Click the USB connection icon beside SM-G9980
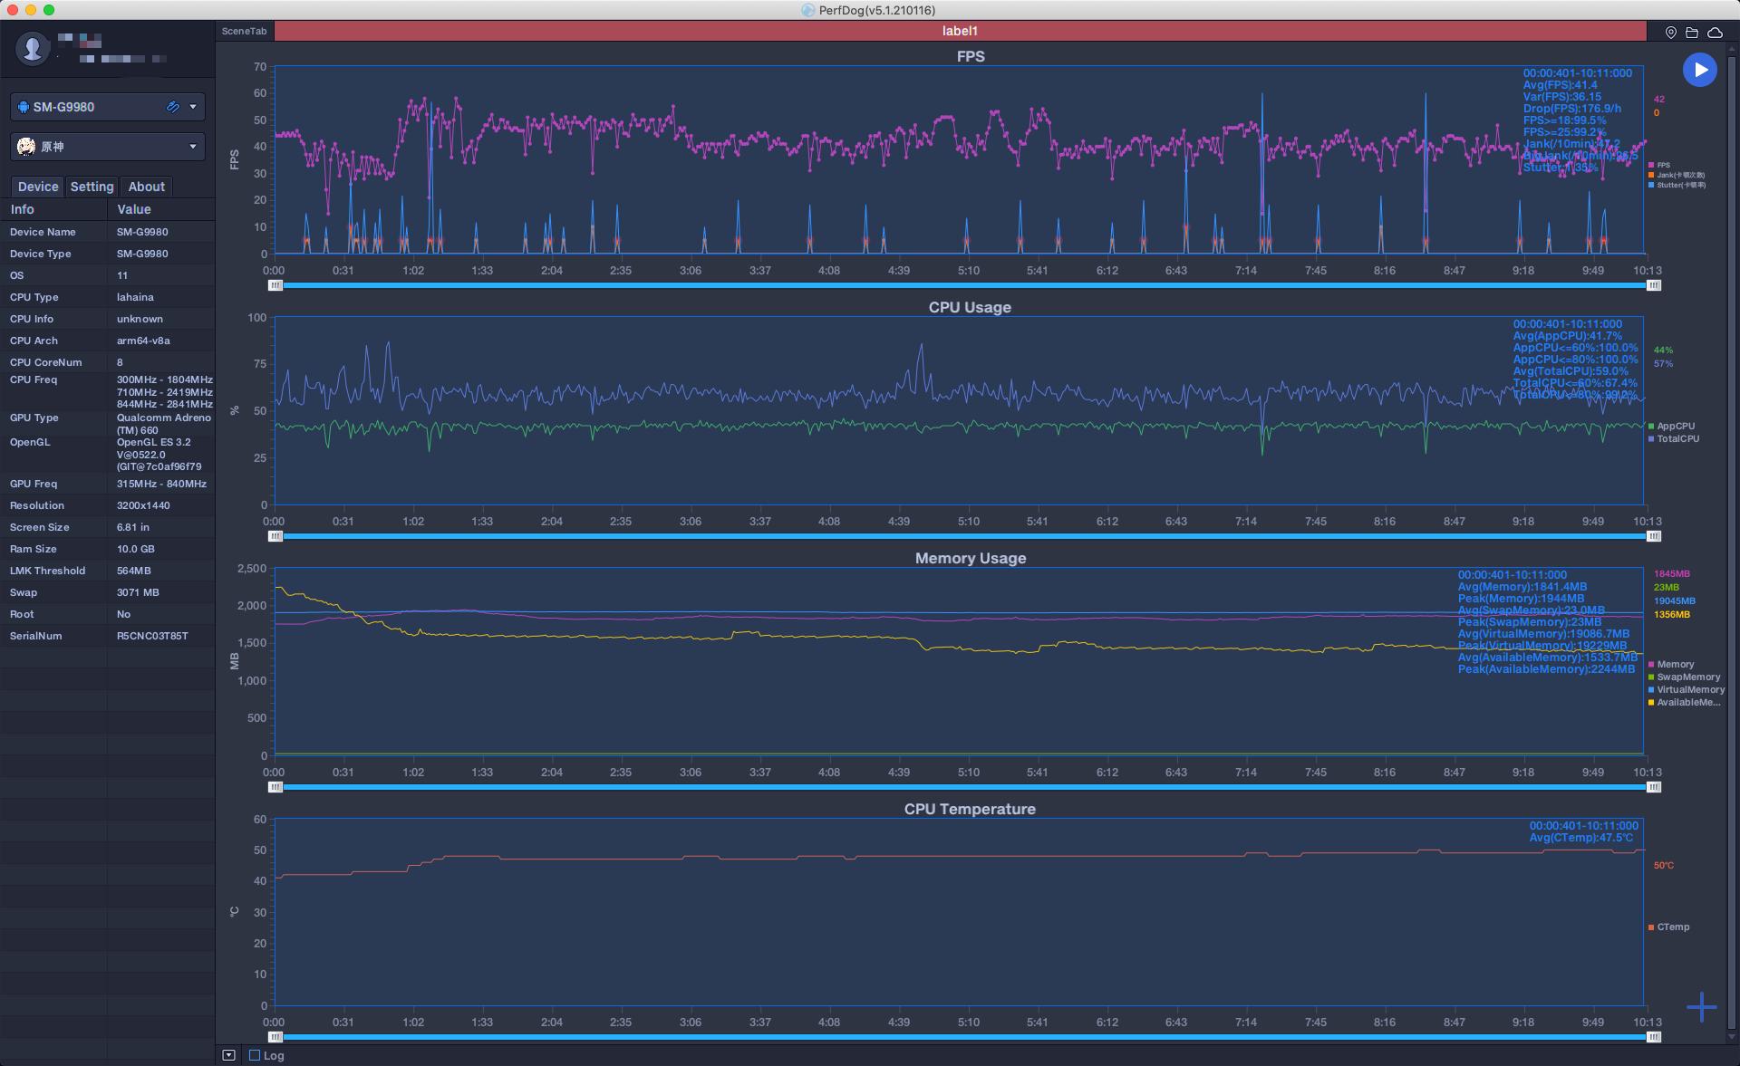 172,107
